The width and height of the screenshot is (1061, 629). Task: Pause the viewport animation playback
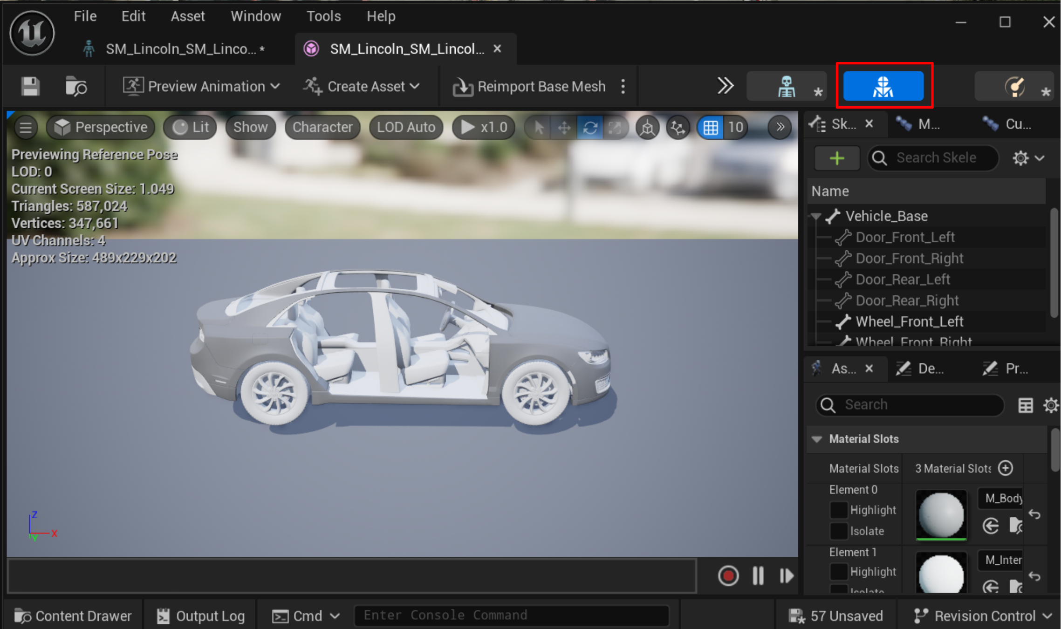758,576
